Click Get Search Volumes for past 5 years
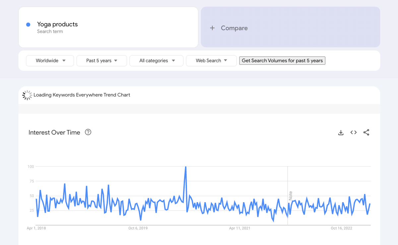The image size is (398, 245). [x=282, y=60]
